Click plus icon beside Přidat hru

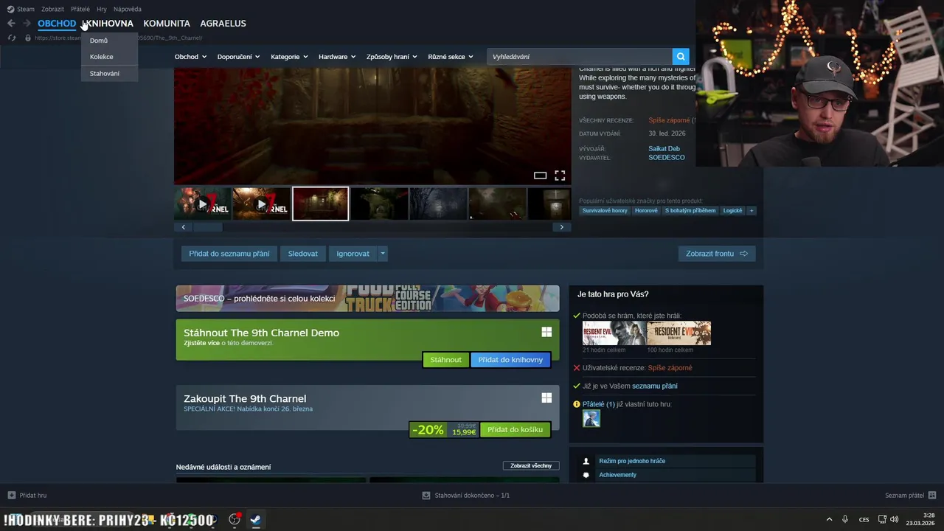coord(12,496)
